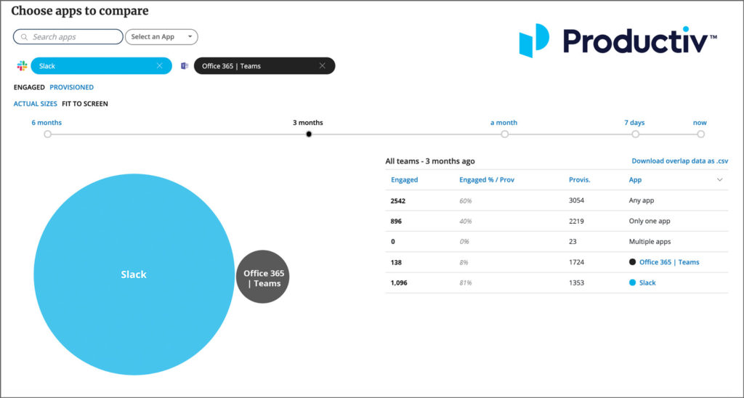Viewport: 744px width, 398px height.
Task: Select the 7 days timeline point
Action: tap(635, 134)
